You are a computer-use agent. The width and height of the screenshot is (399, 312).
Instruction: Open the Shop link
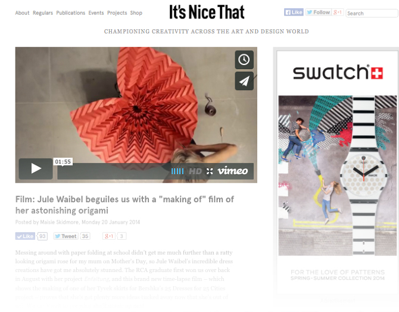tap(136, 13)
